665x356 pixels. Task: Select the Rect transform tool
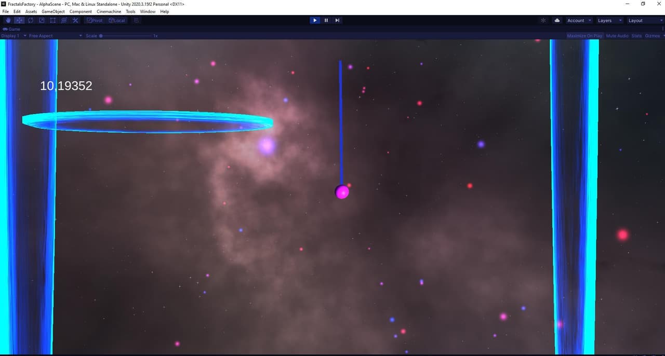(x=53, y=20)
